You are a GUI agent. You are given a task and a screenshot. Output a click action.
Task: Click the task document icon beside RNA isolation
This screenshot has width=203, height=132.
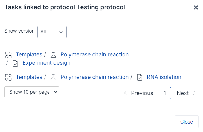pyautogui.click(x=140, y=77)
